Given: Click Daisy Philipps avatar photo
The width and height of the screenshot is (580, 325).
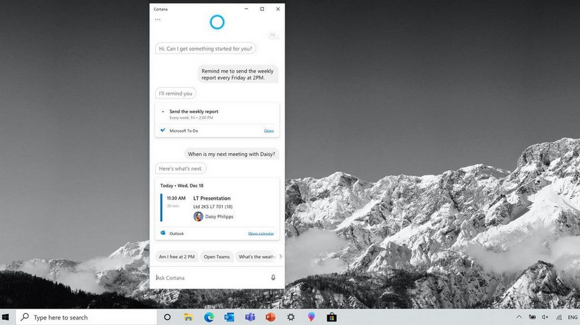Looking at the screenshot, I should click(x=198, y=216).
